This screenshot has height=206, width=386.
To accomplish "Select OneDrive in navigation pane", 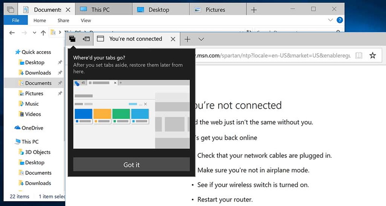I will [29, 128].
